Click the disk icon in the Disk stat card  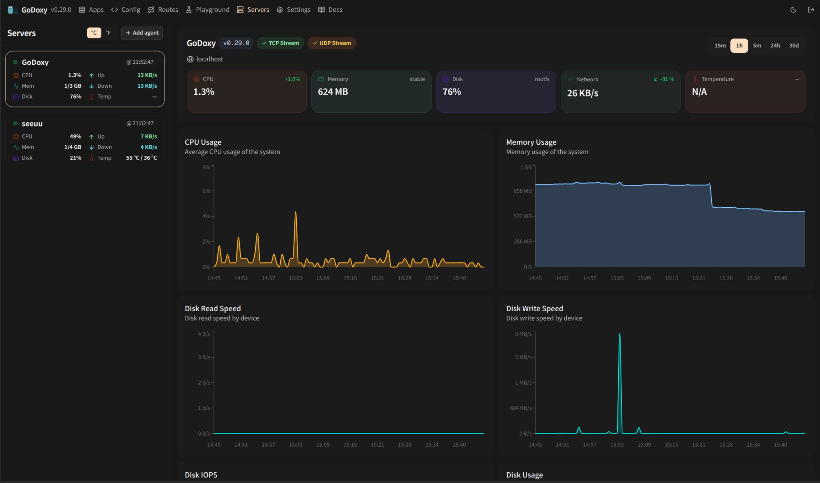446,79
